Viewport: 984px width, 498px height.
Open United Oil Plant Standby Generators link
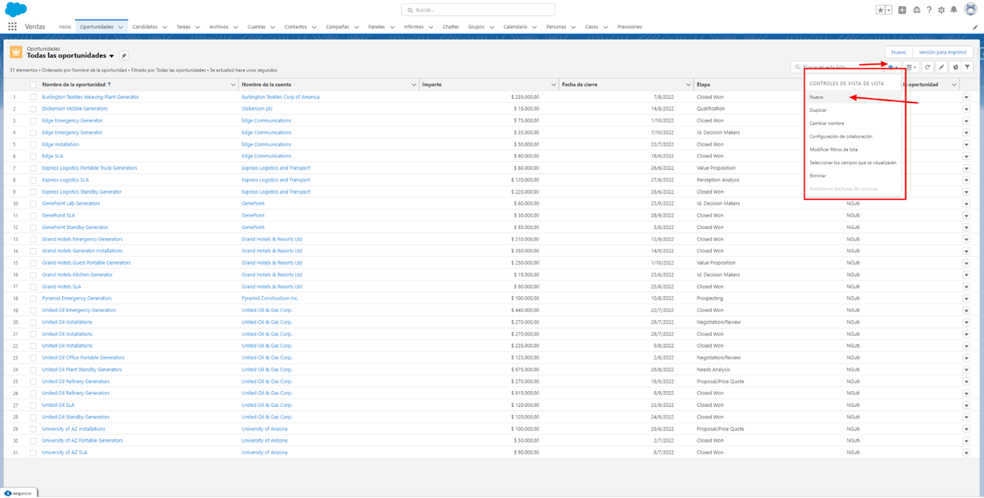tap(82, 370)
